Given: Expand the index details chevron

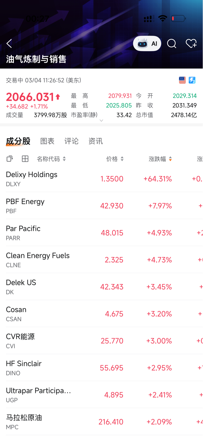Looking at the screenshot, I should [x=101, y=121].
